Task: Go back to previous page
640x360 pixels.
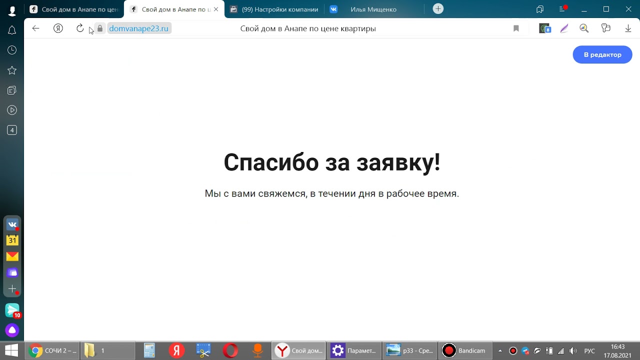Action: click(35, 28)
